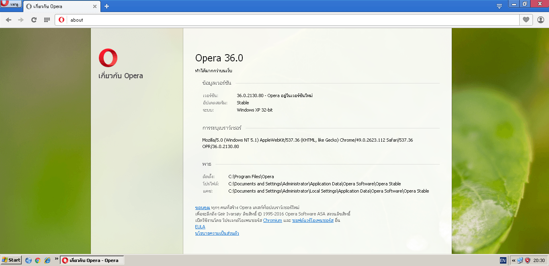
Task: Expand hidden system tray icons chevron
Action: click(513, 260)
